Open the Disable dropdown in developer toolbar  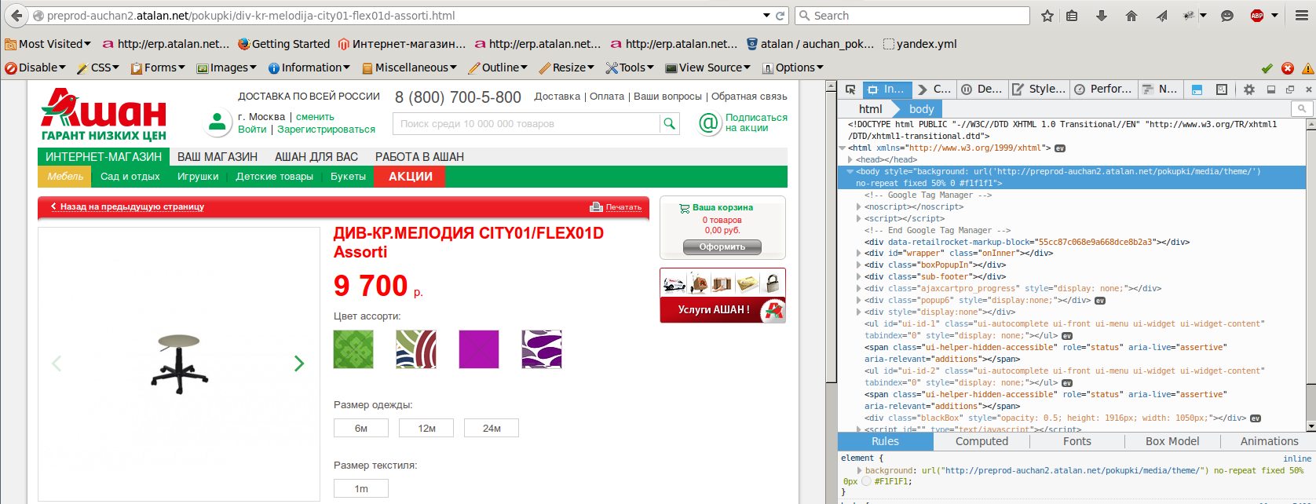coord(35,68)
